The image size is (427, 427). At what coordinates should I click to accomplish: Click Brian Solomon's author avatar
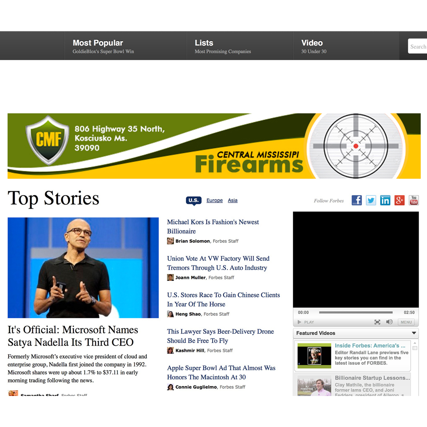coord(170,241)
